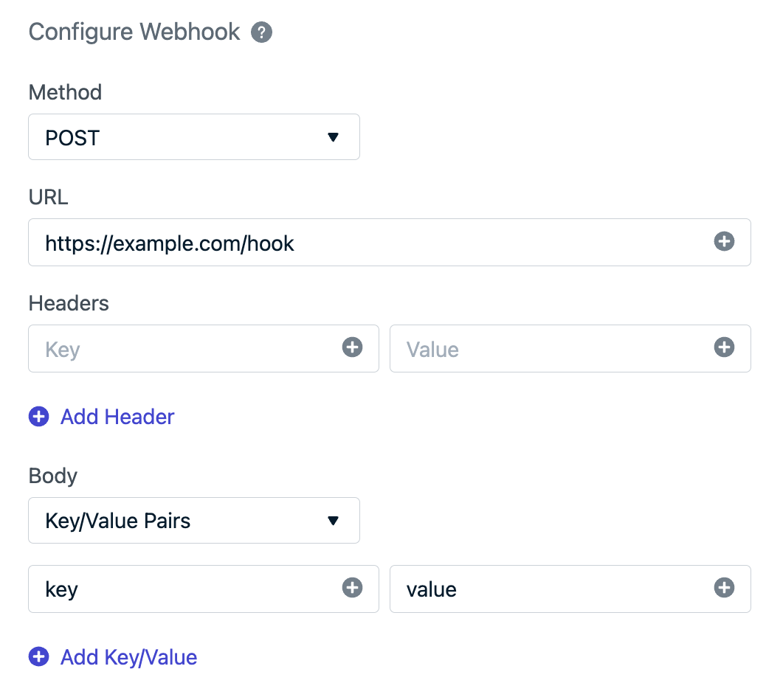This screenshot has width=766, height=683.
Task: Open the Method dropdown showing POST
Action: [194, 136]
